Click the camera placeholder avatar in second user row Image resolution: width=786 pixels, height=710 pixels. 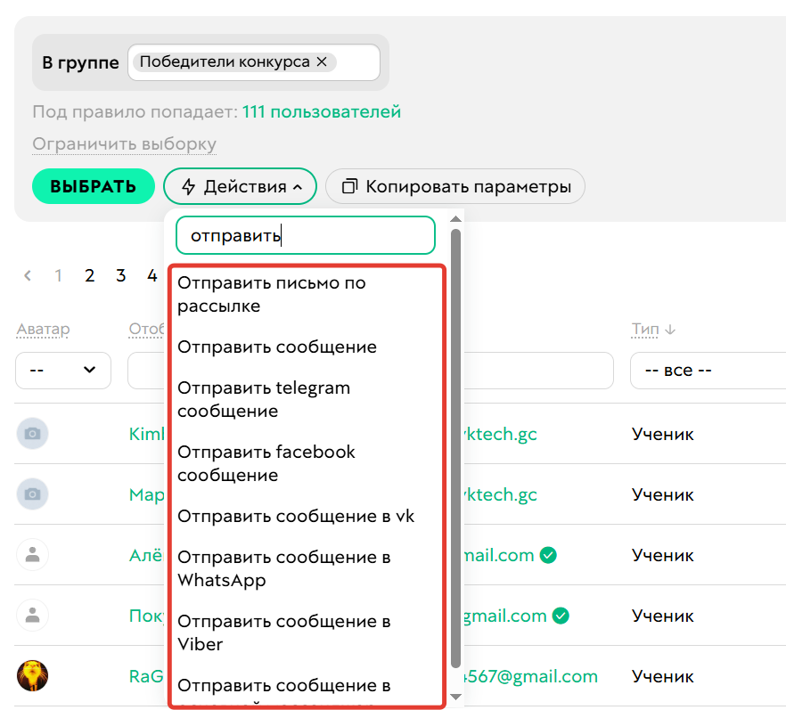click(32, 494)
